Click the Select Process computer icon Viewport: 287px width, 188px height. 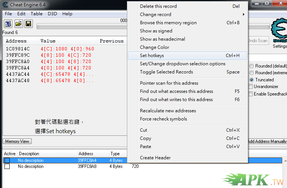point(8,24)
